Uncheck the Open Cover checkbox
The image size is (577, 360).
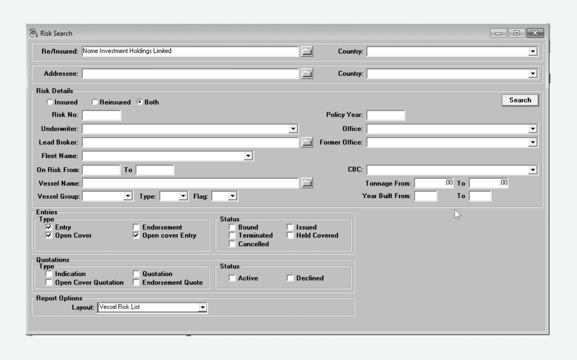(49, 235)
